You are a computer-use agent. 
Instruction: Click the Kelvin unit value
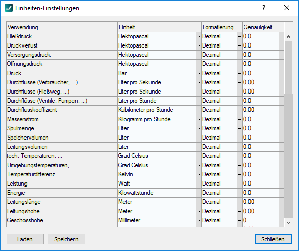[x=126, y=174]
